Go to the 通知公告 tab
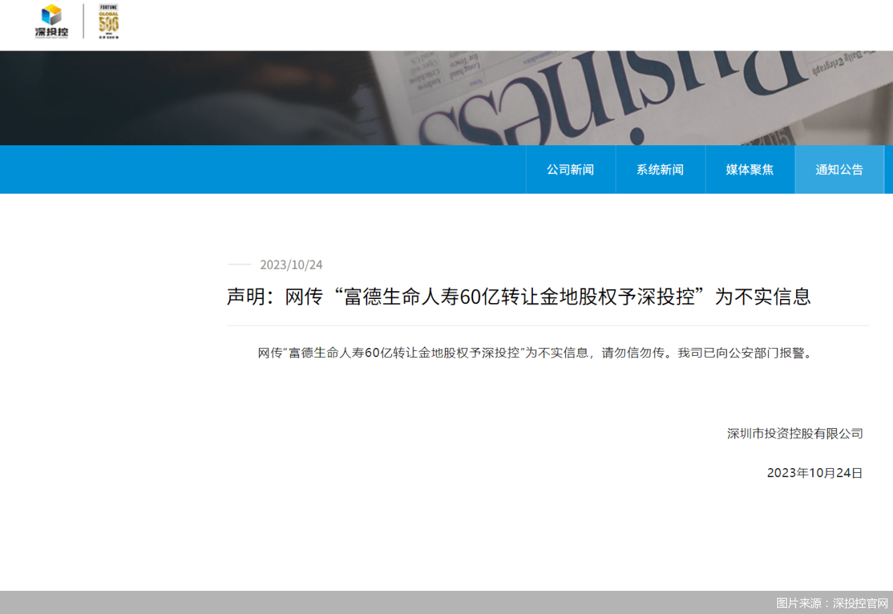893x614 pixels. [839, 170]
